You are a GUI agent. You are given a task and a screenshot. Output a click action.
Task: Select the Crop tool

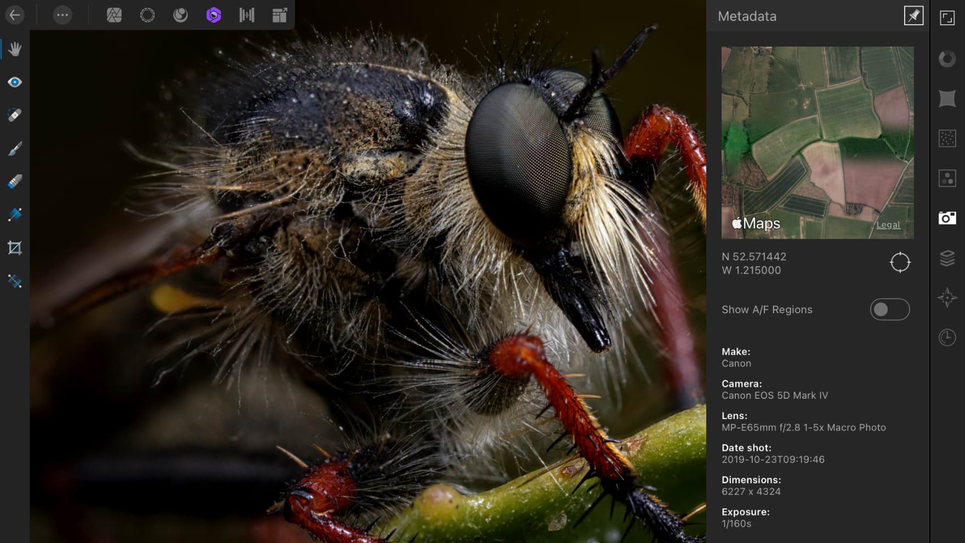point(15,248)
